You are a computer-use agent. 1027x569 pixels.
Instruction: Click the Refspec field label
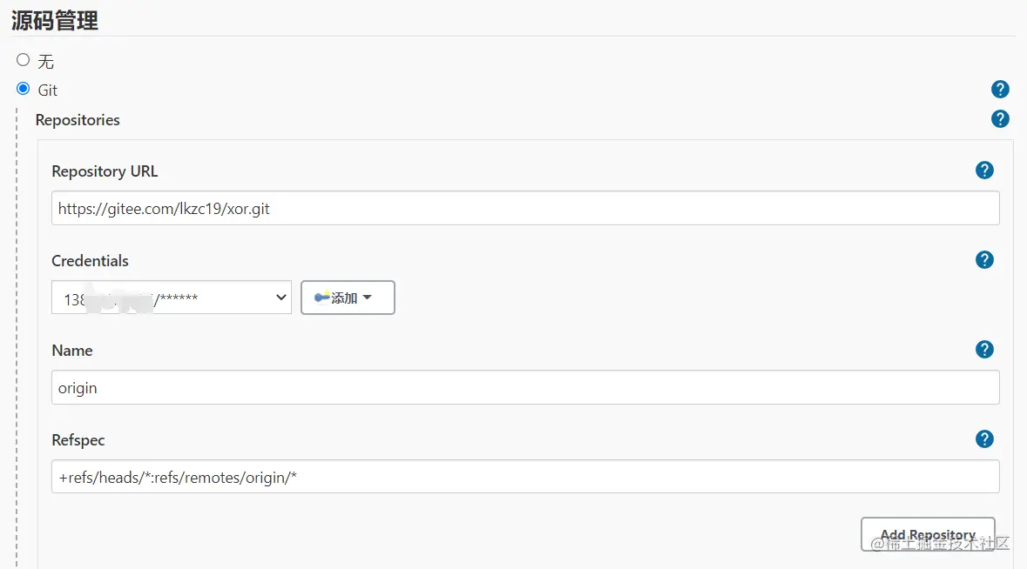(78, 440)
